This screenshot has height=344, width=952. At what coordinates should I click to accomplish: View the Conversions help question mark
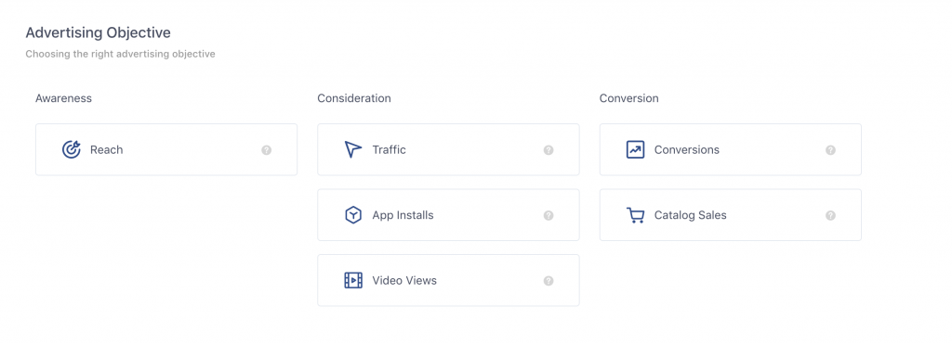[830, 150]
